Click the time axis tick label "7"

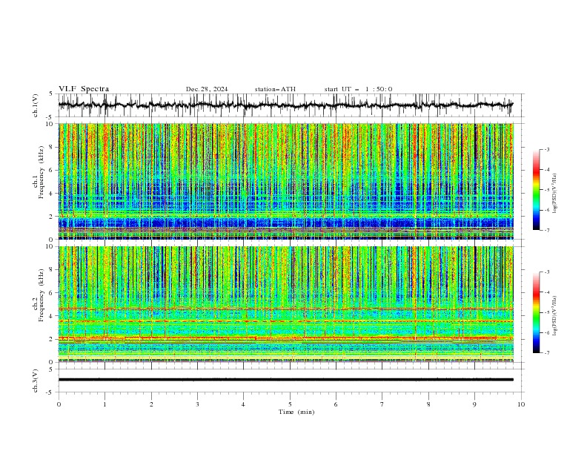pyautogui.click(x=382, y=404)
